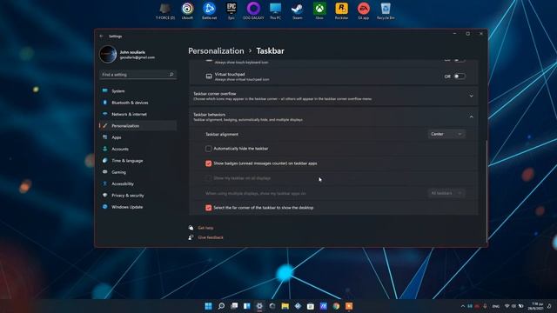This screenshot has width=557, height=313.
Task: Select Bluetooth & devices in the sidebar
Action: tap(138, 103)
